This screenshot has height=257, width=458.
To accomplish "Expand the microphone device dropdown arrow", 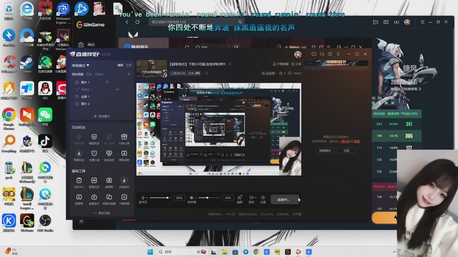I will pos(147,198).
